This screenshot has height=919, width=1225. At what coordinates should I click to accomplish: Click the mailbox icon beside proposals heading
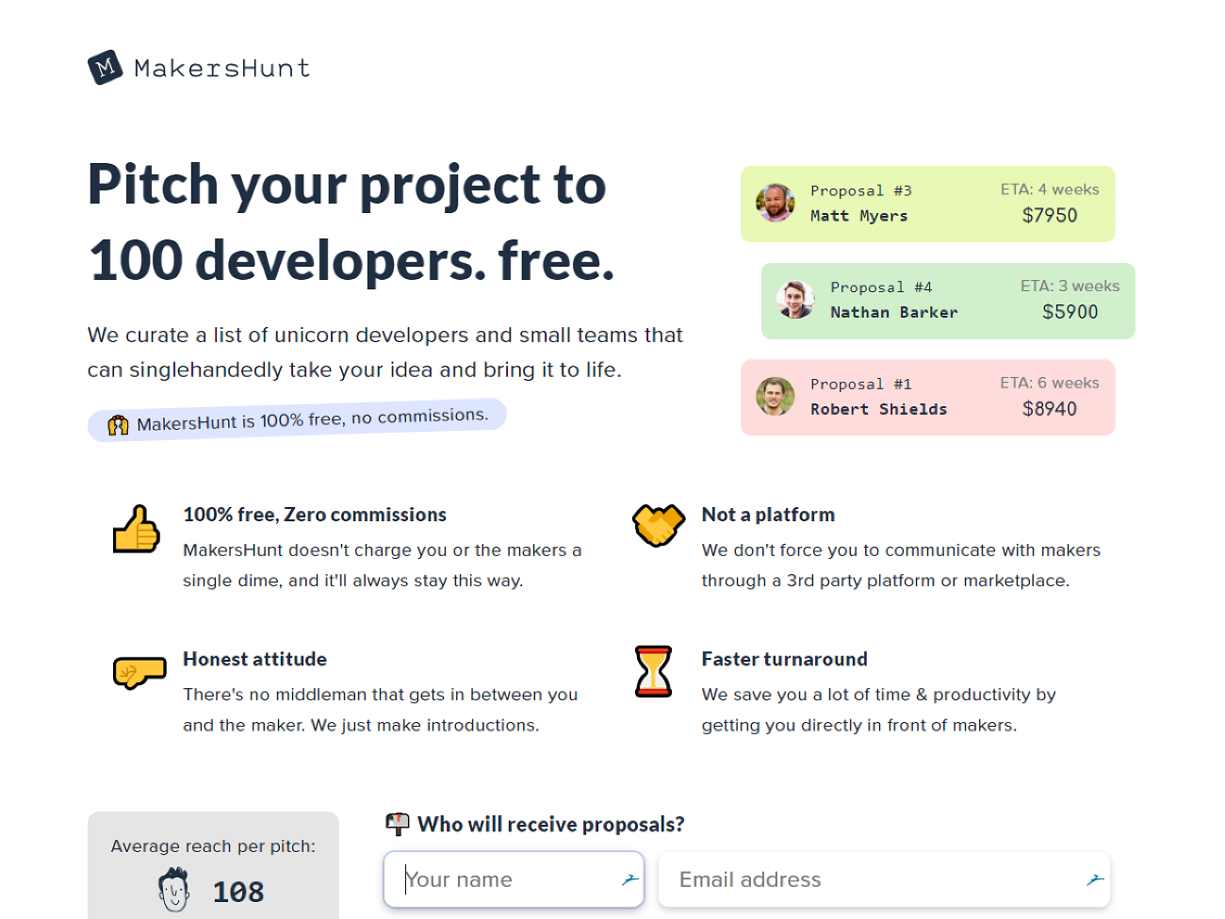398,824
